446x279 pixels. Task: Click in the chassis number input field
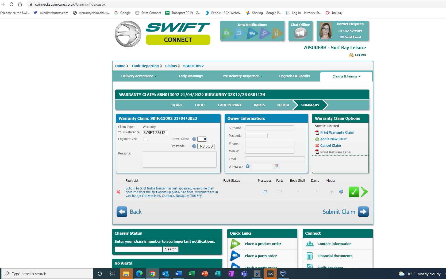click(x=139, y=249)
